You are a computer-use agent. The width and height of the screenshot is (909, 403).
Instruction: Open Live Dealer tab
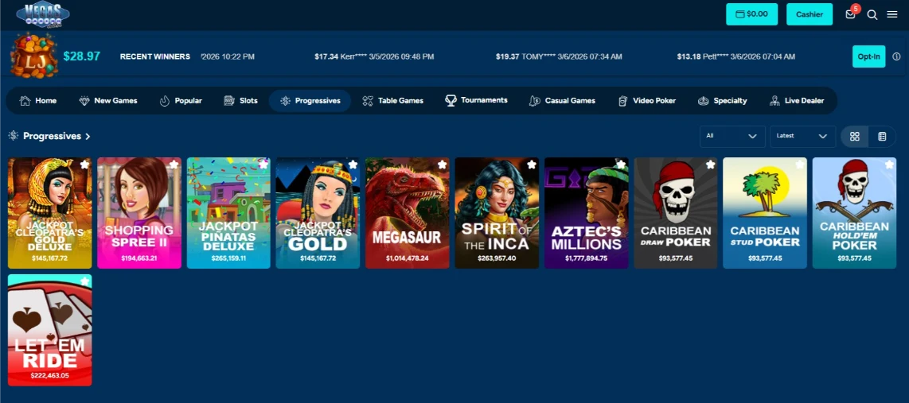coord(797,101)
